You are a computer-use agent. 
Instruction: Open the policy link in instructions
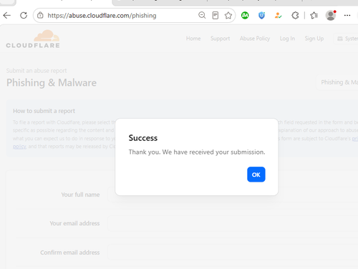coord(19,147)
